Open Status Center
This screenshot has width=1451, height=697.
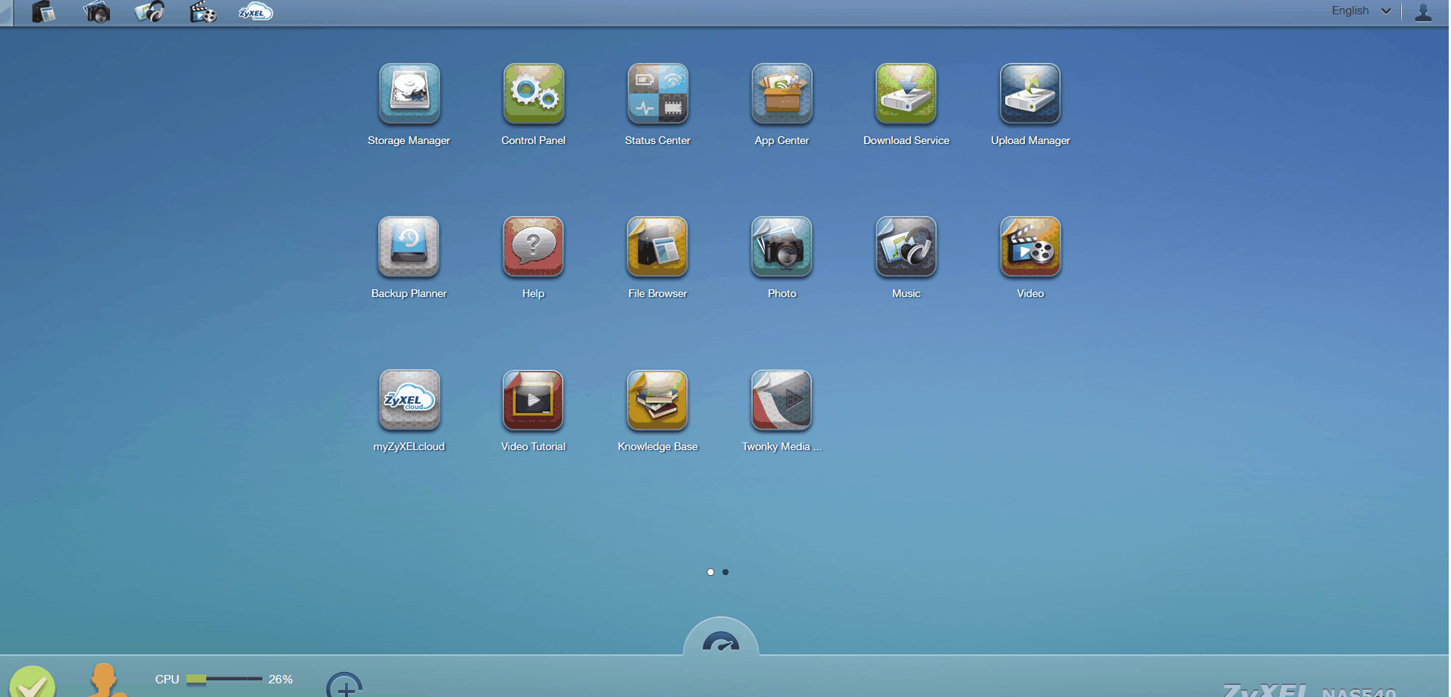658,94
